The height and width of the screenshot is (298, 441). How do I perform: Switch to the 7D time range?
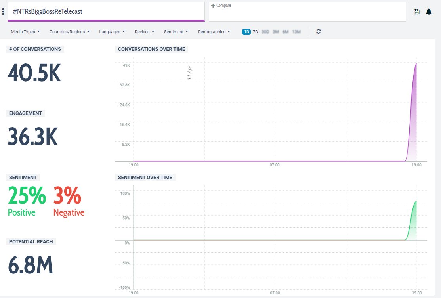point(256,32)
